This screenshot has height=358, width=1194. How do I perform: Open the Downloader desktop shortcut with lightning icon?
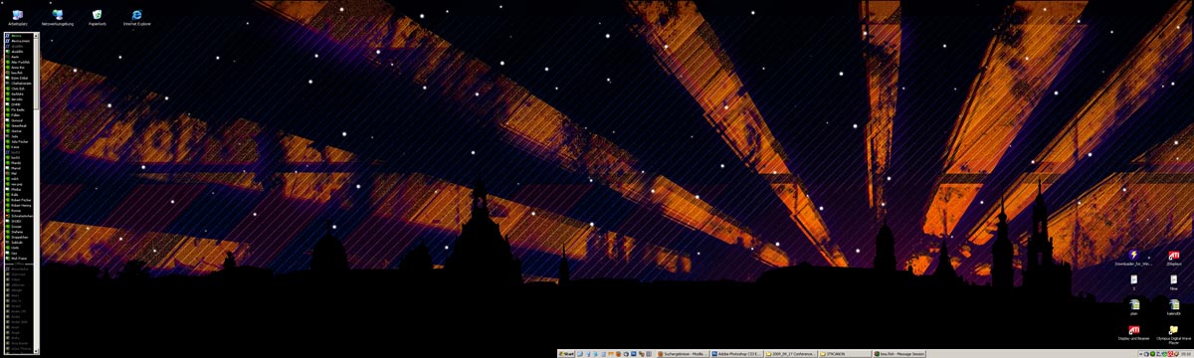pyautogui.click(x=1133, y=258)
